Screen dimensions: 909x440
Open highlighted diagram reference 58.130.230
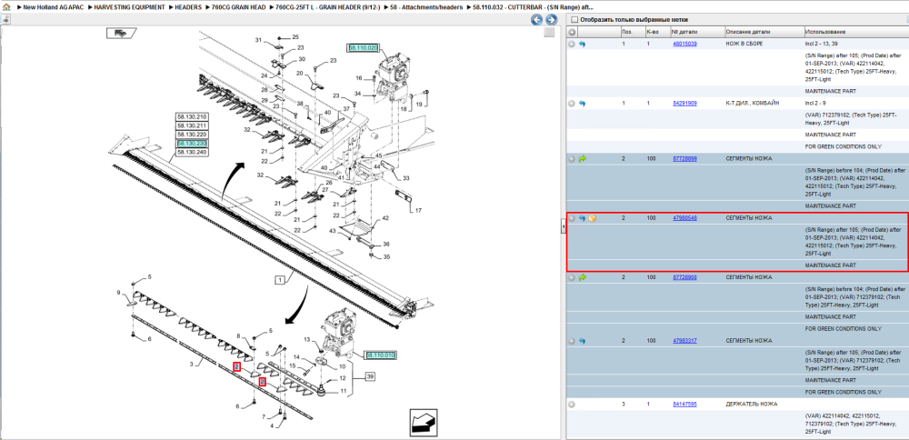click(193, 143)
